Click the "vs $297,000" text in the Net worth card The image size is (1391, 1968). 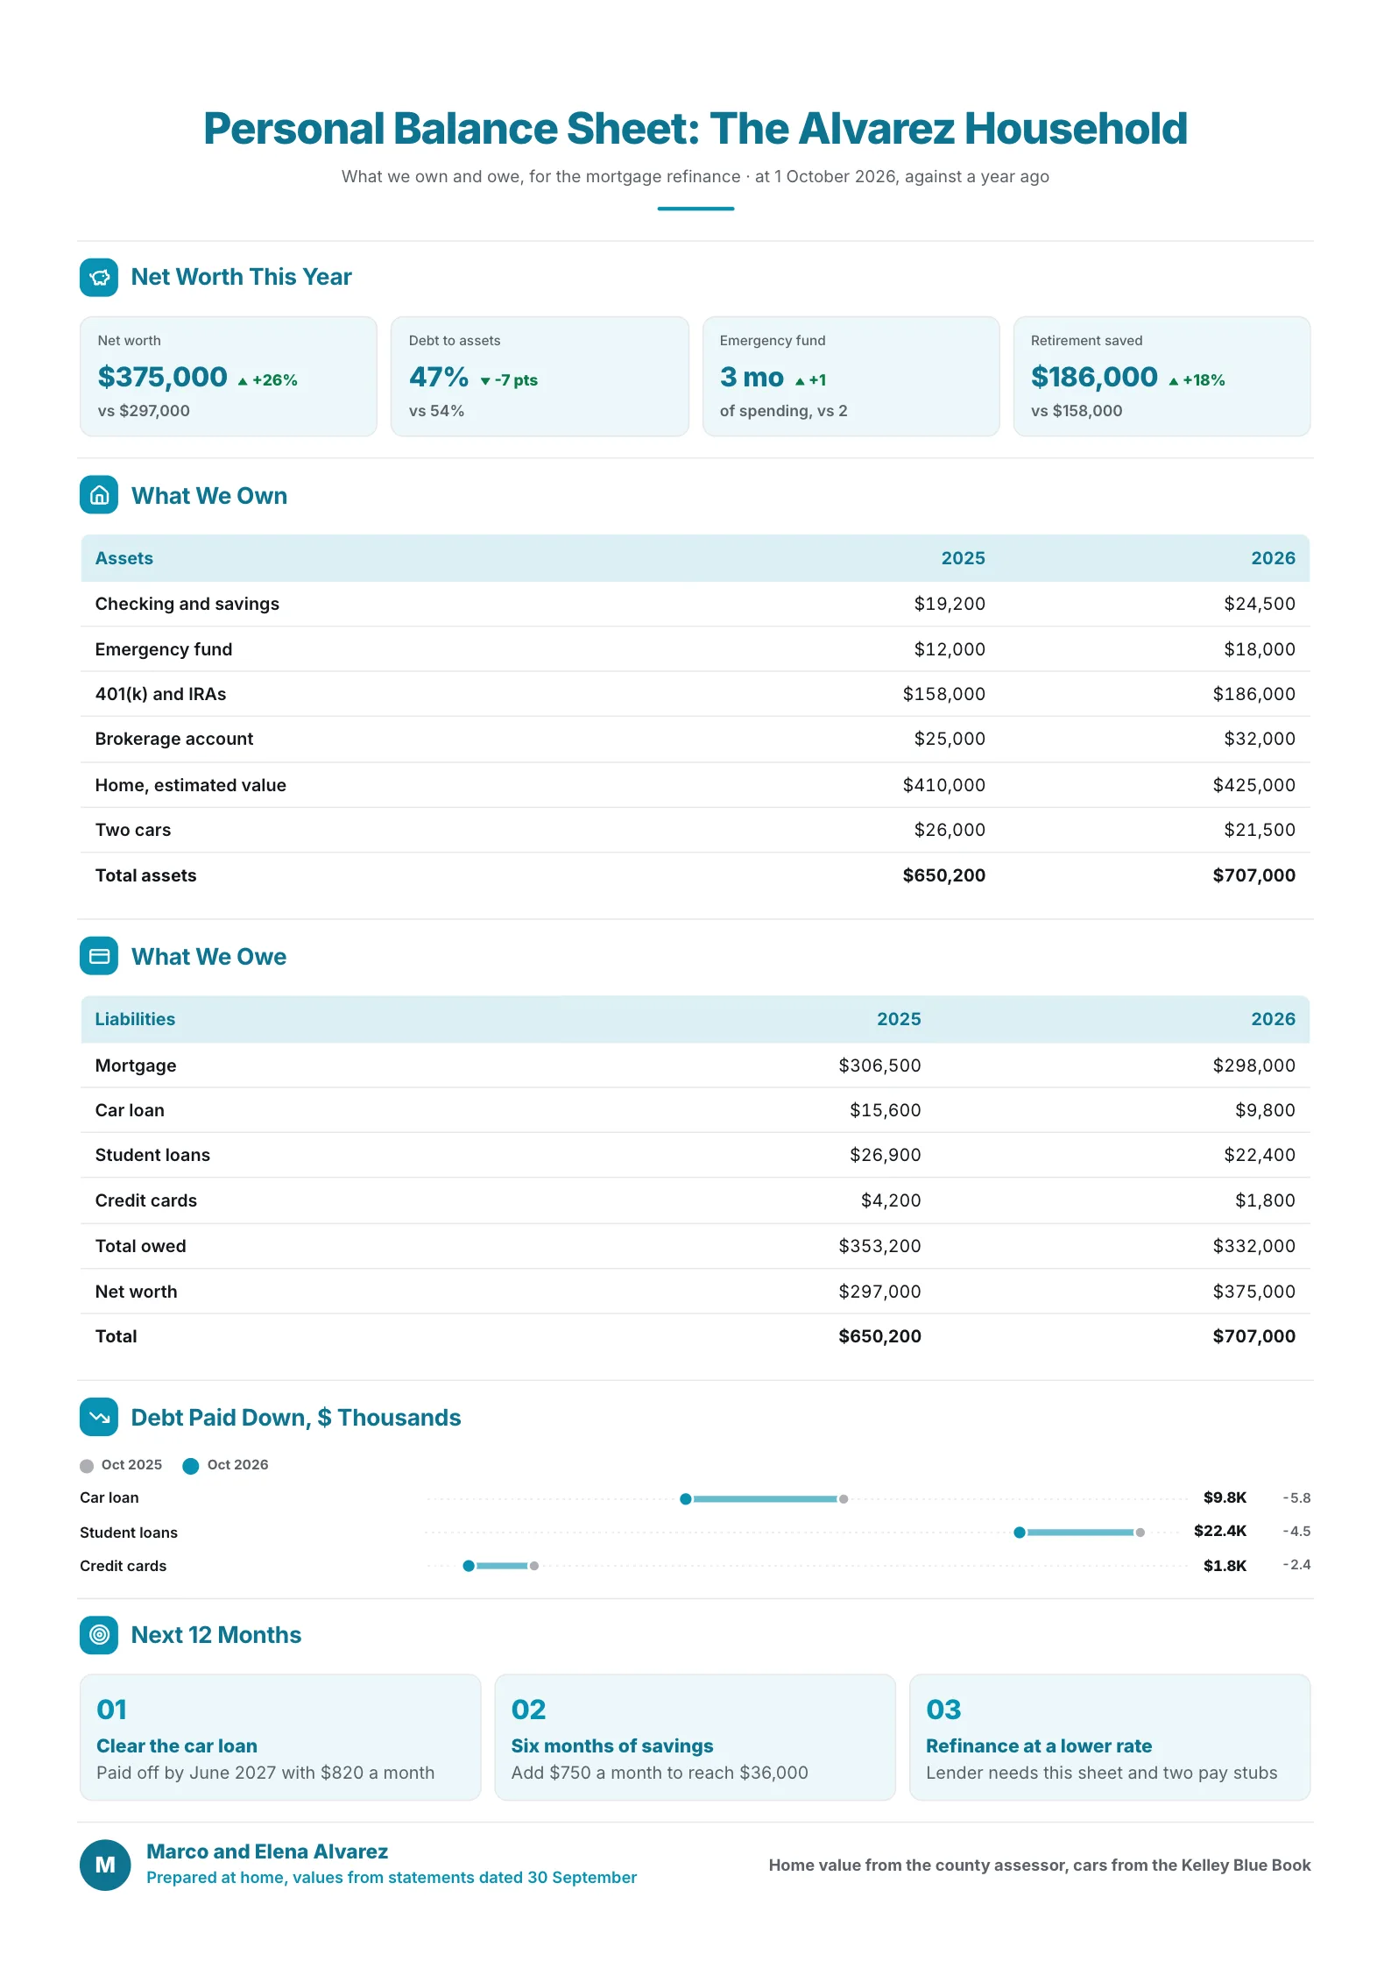tap(144, 411)
